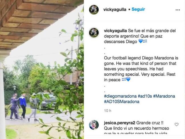Screen dimensions: 185x139
Task: Click the Seguir follow button
Action: pos(138,9)
